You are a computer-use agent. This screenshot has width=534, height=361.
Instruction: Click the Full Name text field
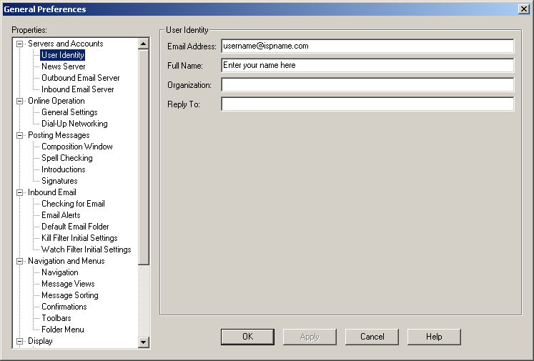[x=367, y=66]
